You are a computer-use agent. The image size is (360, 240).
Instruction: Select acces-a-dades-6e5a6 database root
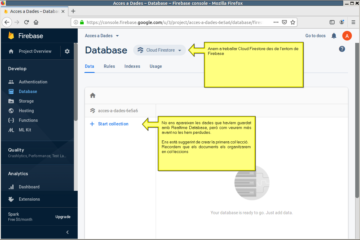[x=118, y=111]
